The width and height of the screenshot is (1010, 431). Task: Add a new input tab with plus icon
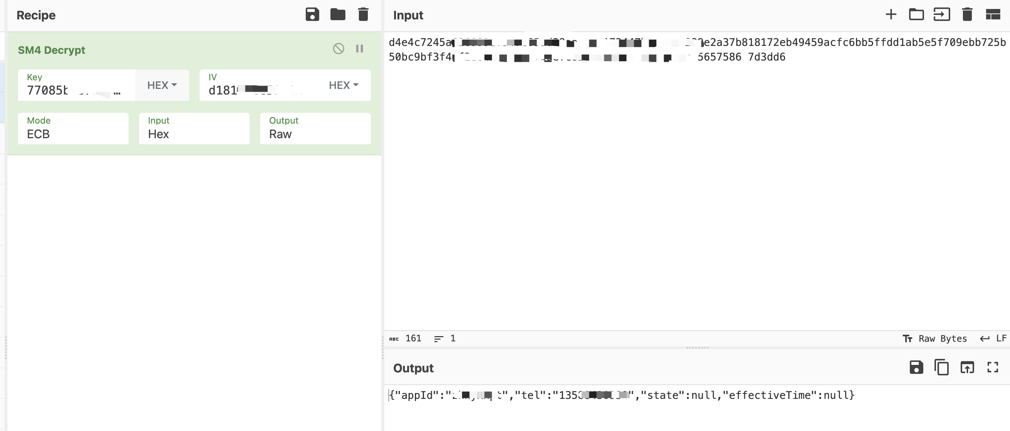(x=891, y=15)
